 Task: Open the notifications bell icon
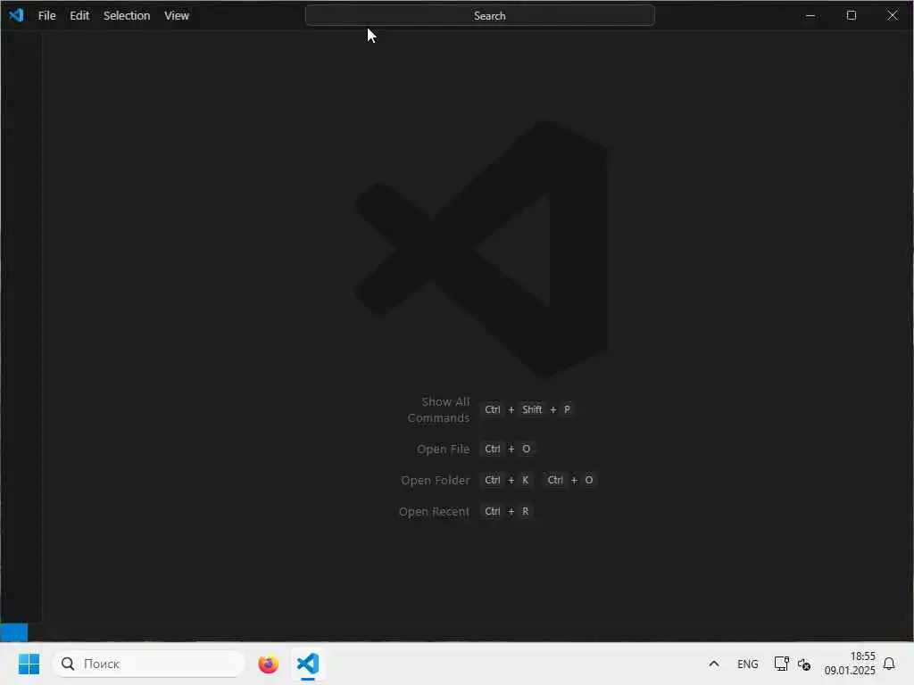(890, 664)
